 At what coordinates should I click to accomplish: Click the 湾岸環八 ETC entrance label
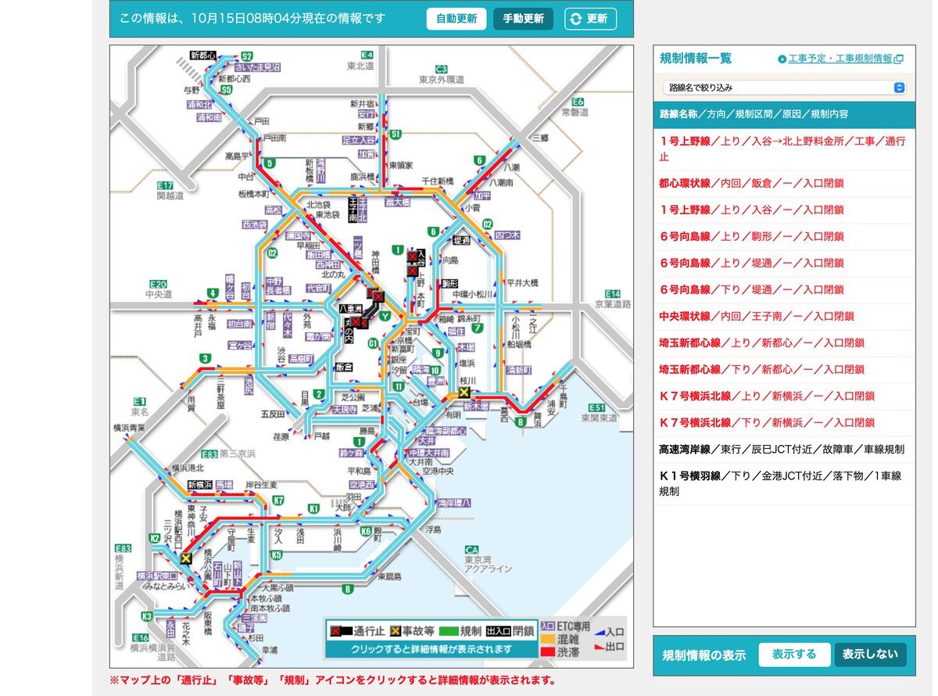454,503
